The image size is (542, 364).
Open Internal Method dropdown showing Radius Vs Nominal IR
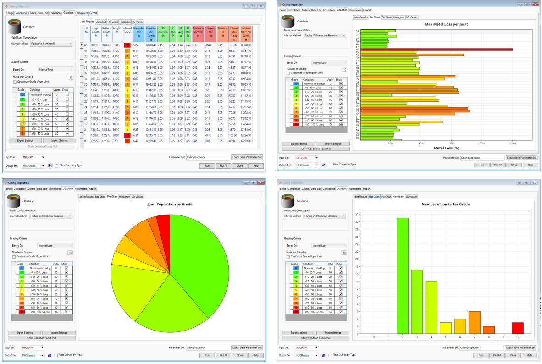click(x=51, y=44)
